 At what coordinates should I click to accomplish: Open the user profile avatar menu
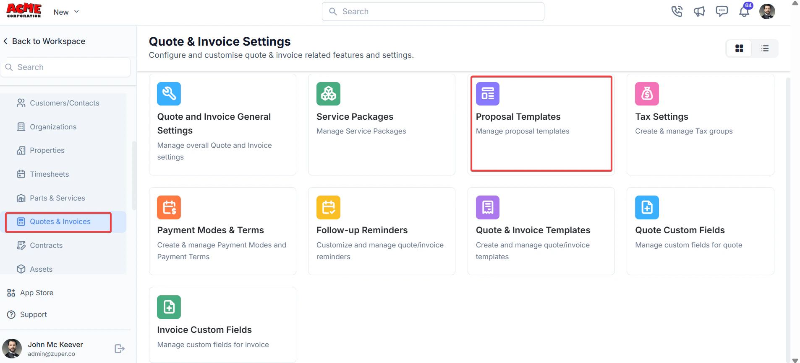coord(767,11)
